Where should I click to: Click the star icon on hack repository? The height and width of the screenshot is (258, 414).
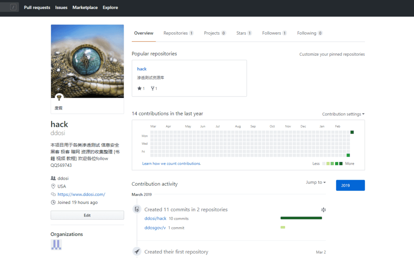139,88
